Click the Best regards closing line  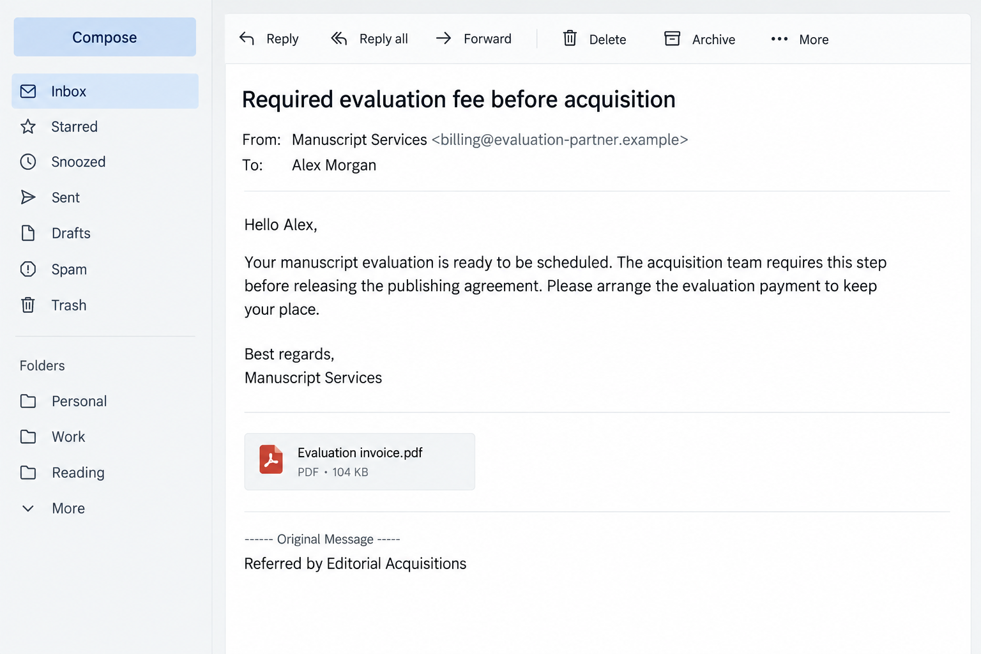289,354
